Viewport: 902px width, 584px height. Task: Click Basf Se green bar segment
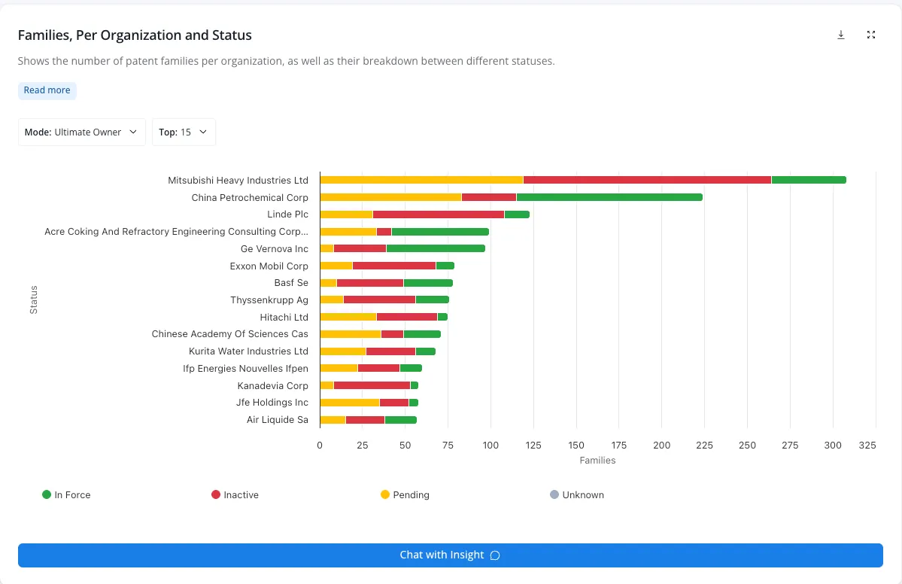(x=428, y=283)
